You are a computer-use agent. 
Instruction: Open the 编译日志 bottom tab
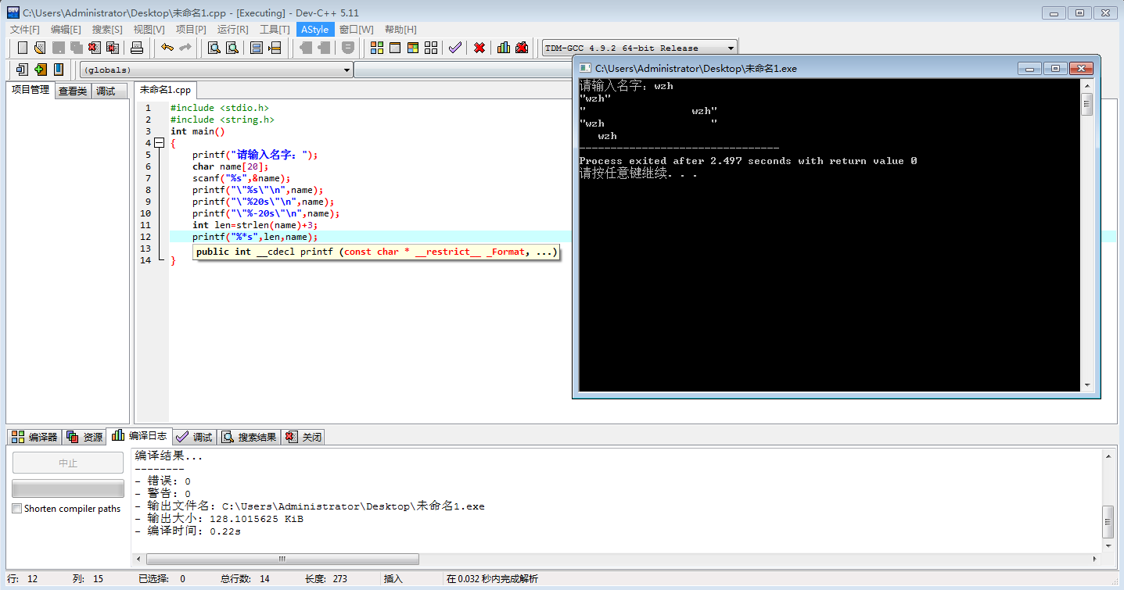pos(139,436)
